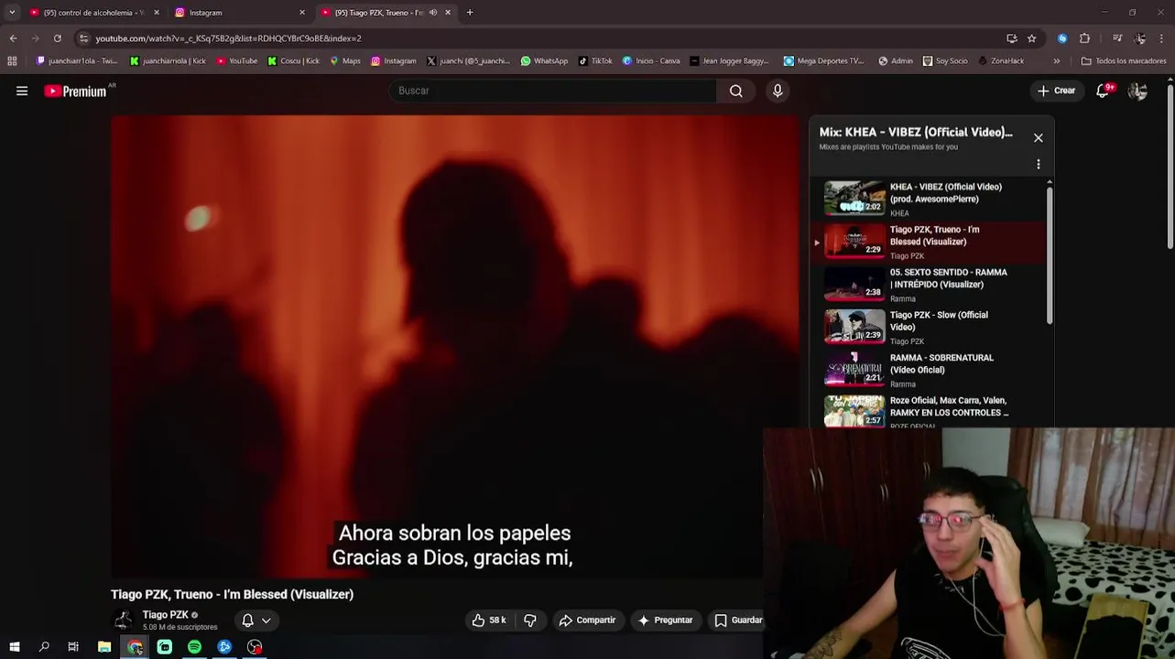Viewport: 1175px width, 659px height.
Task: Open the Twitch juanchiarr1ola bookmark
Action: coord(77,61)
